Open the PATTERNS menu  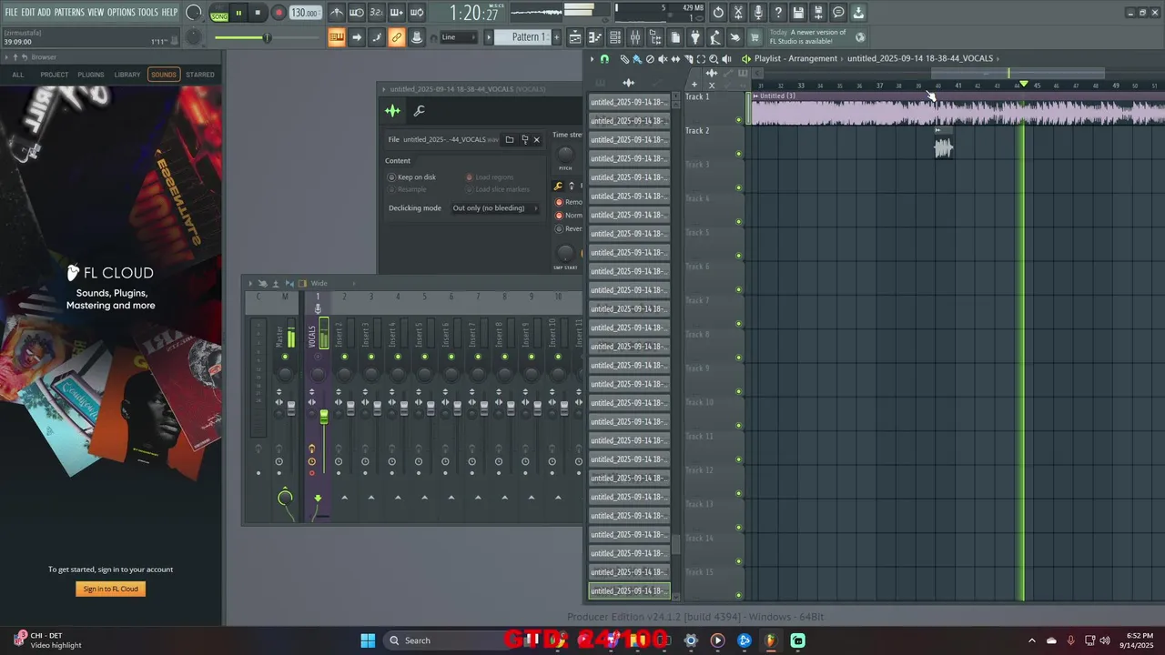(x=69, y=12)
